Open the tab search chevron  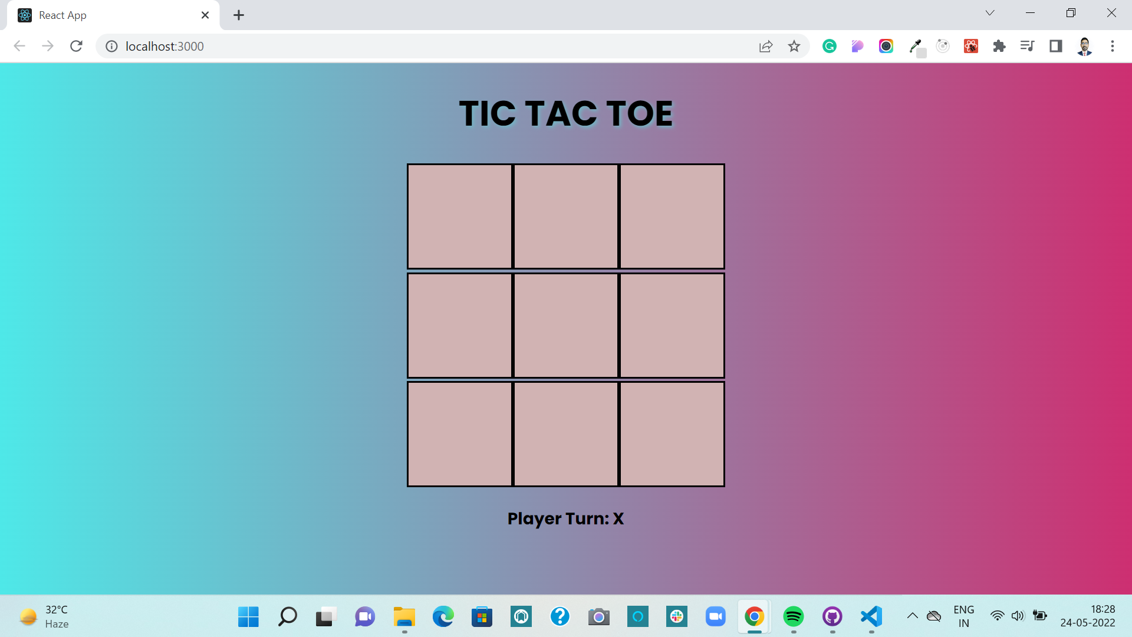click(x=990, y=12)
